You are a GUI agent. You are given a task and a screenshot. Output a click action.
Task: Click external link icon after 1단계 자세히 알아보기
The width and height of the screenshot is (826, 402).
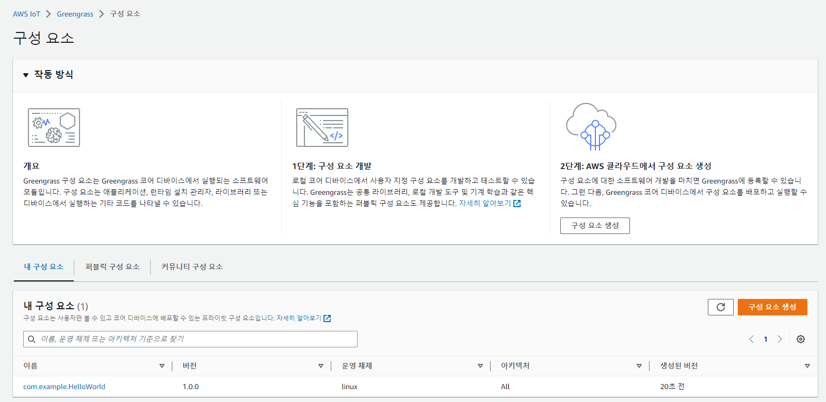[x=517, y=204]
